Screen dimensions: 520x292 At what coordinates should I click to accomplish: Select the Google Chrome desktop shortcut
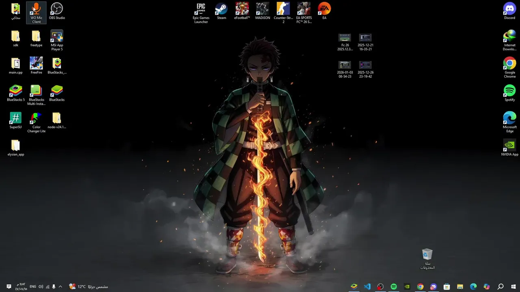(x=509, y=68)
